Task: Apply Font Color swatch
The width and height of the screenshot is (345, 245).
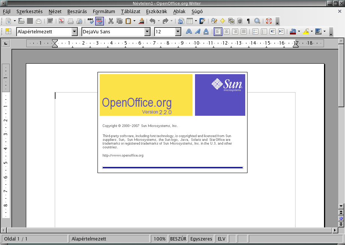Action: [293, 31]
